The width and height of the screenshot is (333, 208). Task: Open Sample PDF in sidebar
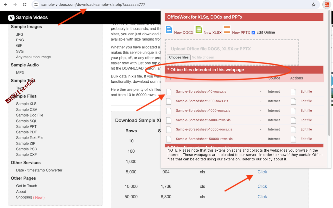pos(26,132)
